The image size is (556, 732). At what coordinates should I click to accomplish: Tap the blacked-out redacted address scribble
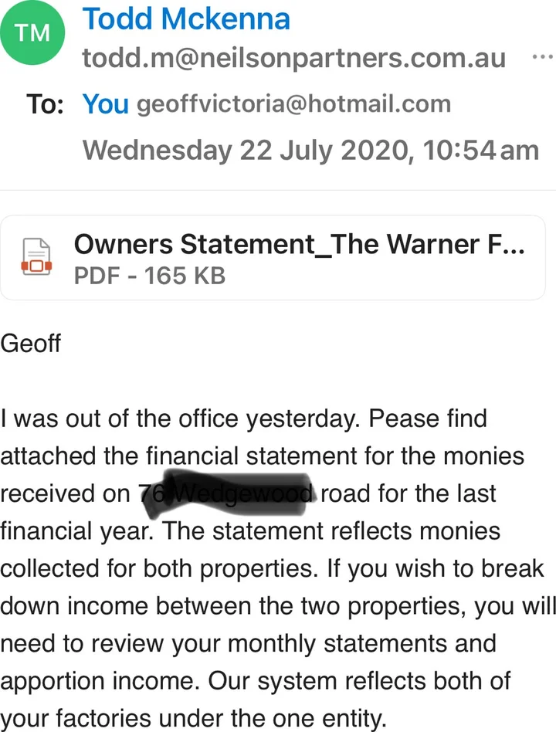pyautogui.click(x=228, y=492)
